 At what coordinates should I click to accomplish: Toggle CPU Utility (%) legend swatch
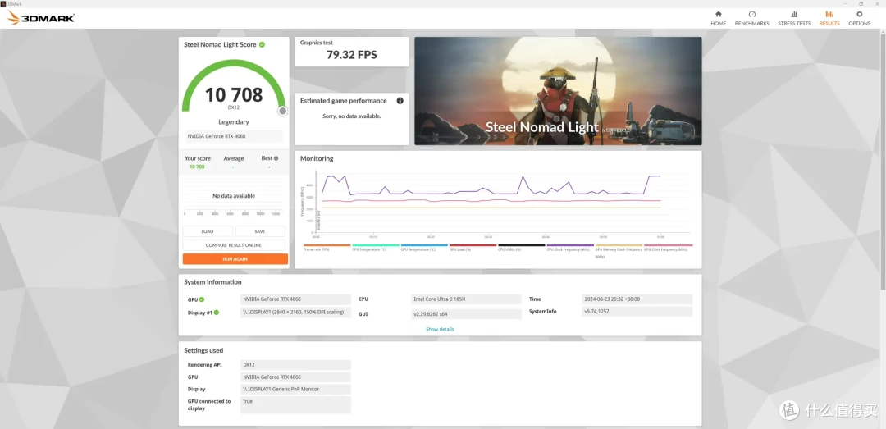point(521,245)
